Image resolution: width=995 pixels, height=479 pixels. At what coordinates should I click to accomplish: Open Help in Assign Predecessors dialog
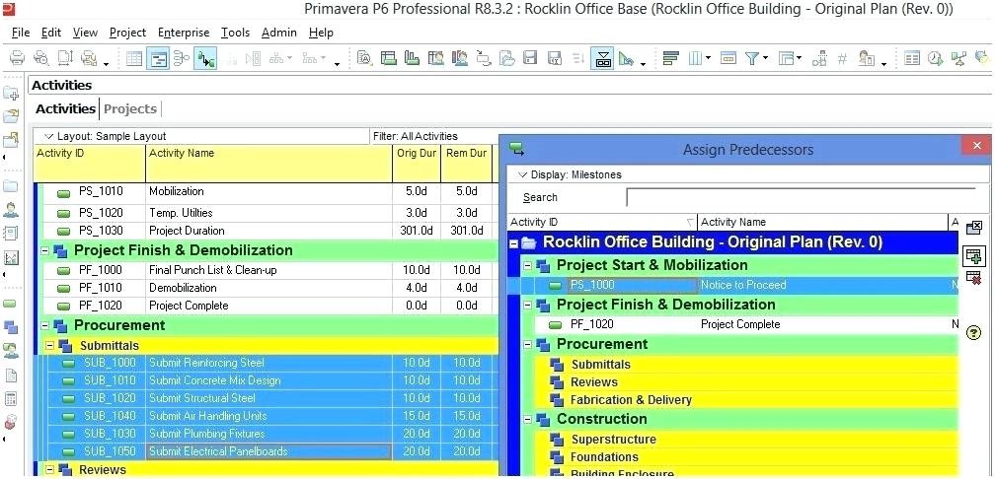[x=974, y=333]
